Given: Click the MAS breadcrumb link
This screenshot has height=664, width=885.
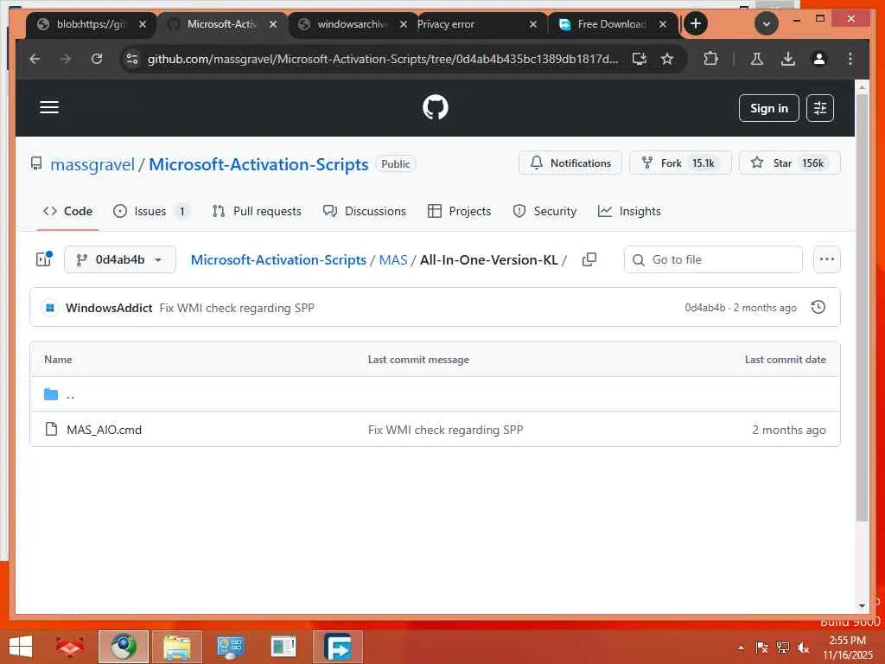Looking at the screenshot, I should tap(393, 259).
